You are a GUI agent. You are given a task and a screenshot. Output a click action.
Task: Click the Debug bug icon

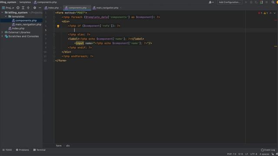251,2
